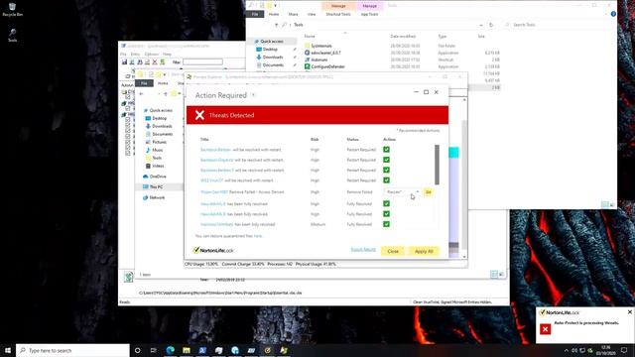Click Up arrow in the middle Explorer window

[x=166, y=94]
